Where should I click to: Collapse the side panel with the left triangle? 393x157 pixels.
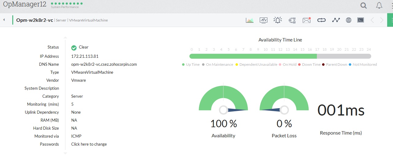pos(4,20)
